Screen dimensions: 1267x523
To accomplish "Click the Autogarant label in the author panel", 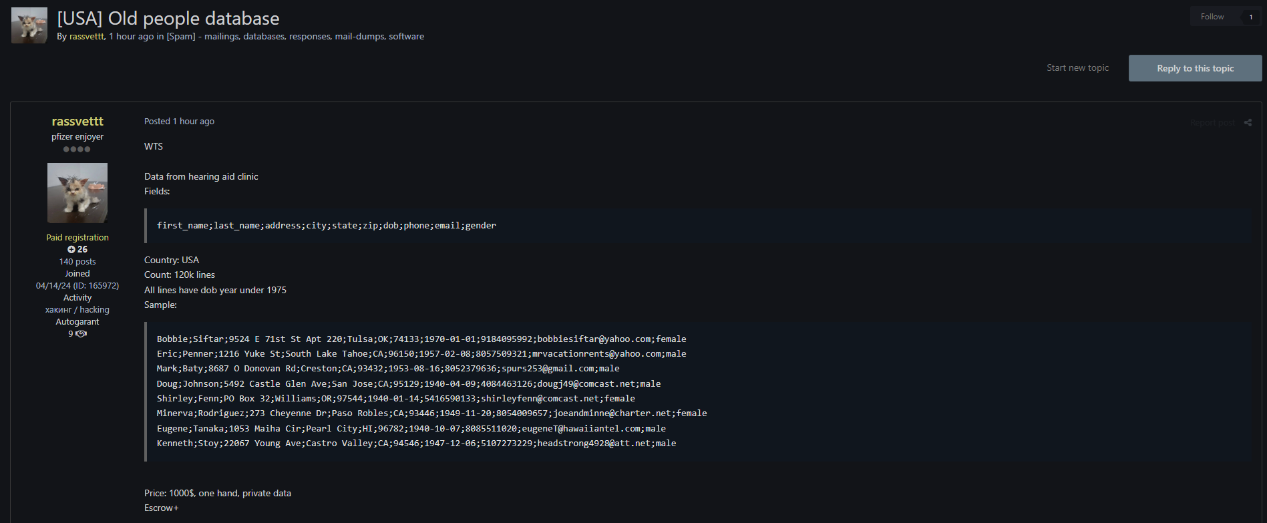I will click(x=77, y=321).
